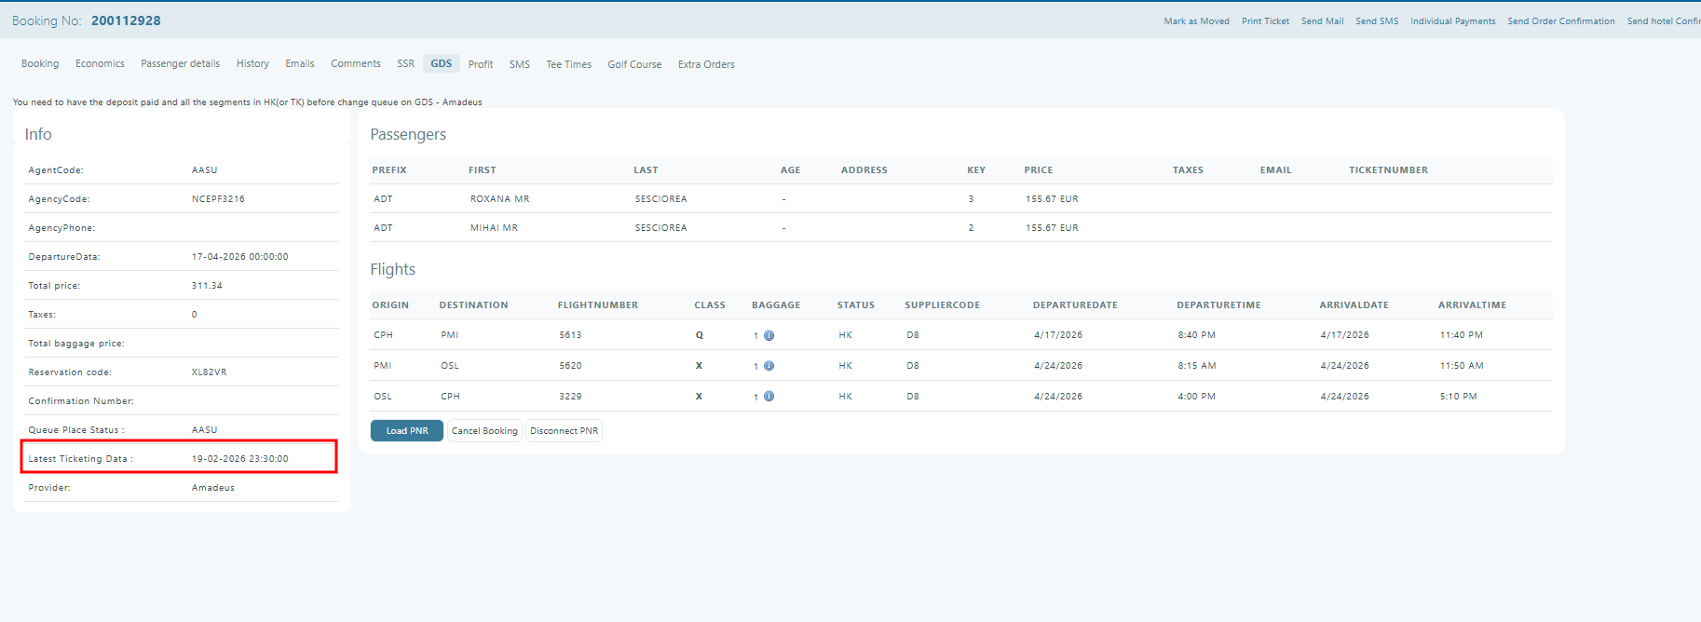Open the History tab

[x=252, y=64]
